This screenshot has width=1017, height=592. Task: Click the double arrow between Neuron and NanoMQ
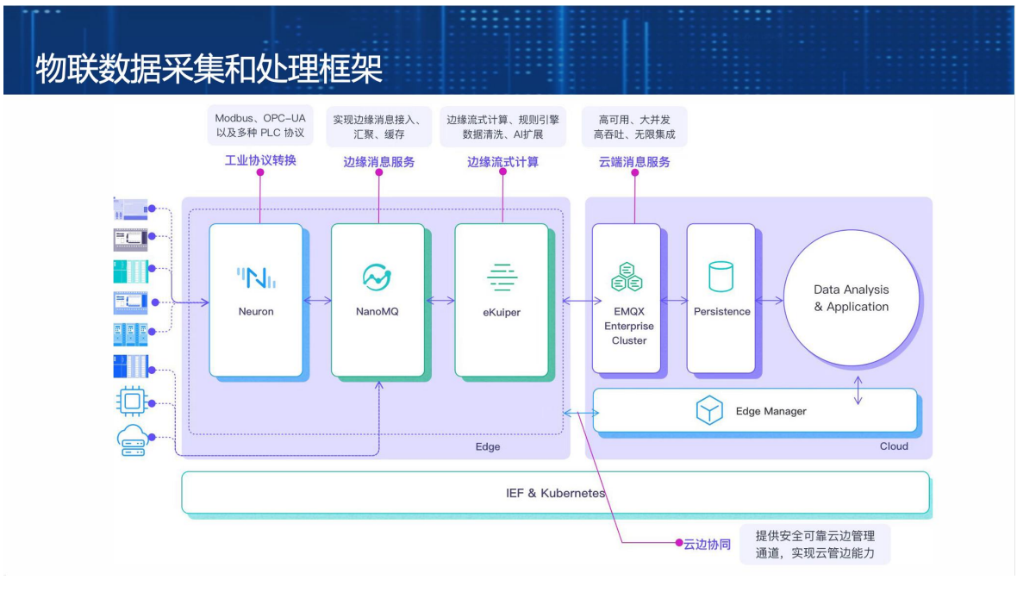tap(317, 300)
